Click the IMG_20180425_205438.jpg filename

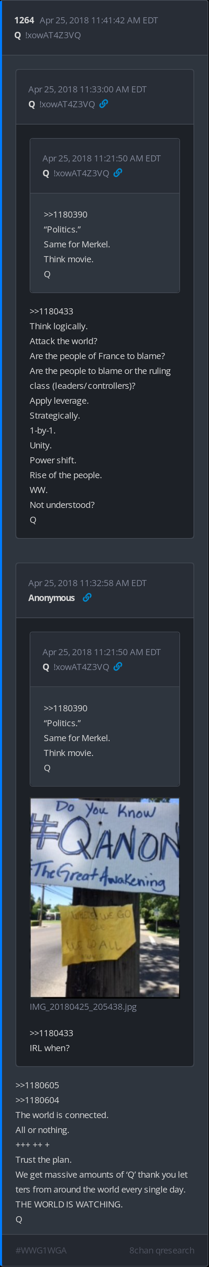tap(83, 1006)
